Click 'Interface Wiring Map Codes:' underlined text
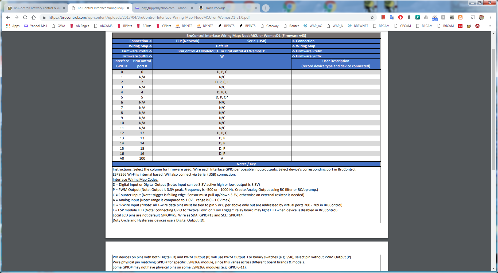498x273 pixels. point(135,179)
